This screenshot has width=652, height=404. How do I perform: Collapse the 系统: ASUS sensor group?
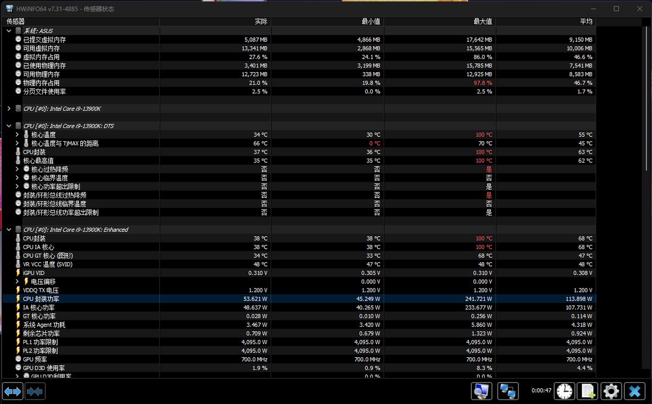point(9,31)
